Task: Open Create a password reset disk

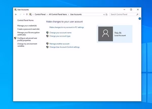Action: point(28,29)
